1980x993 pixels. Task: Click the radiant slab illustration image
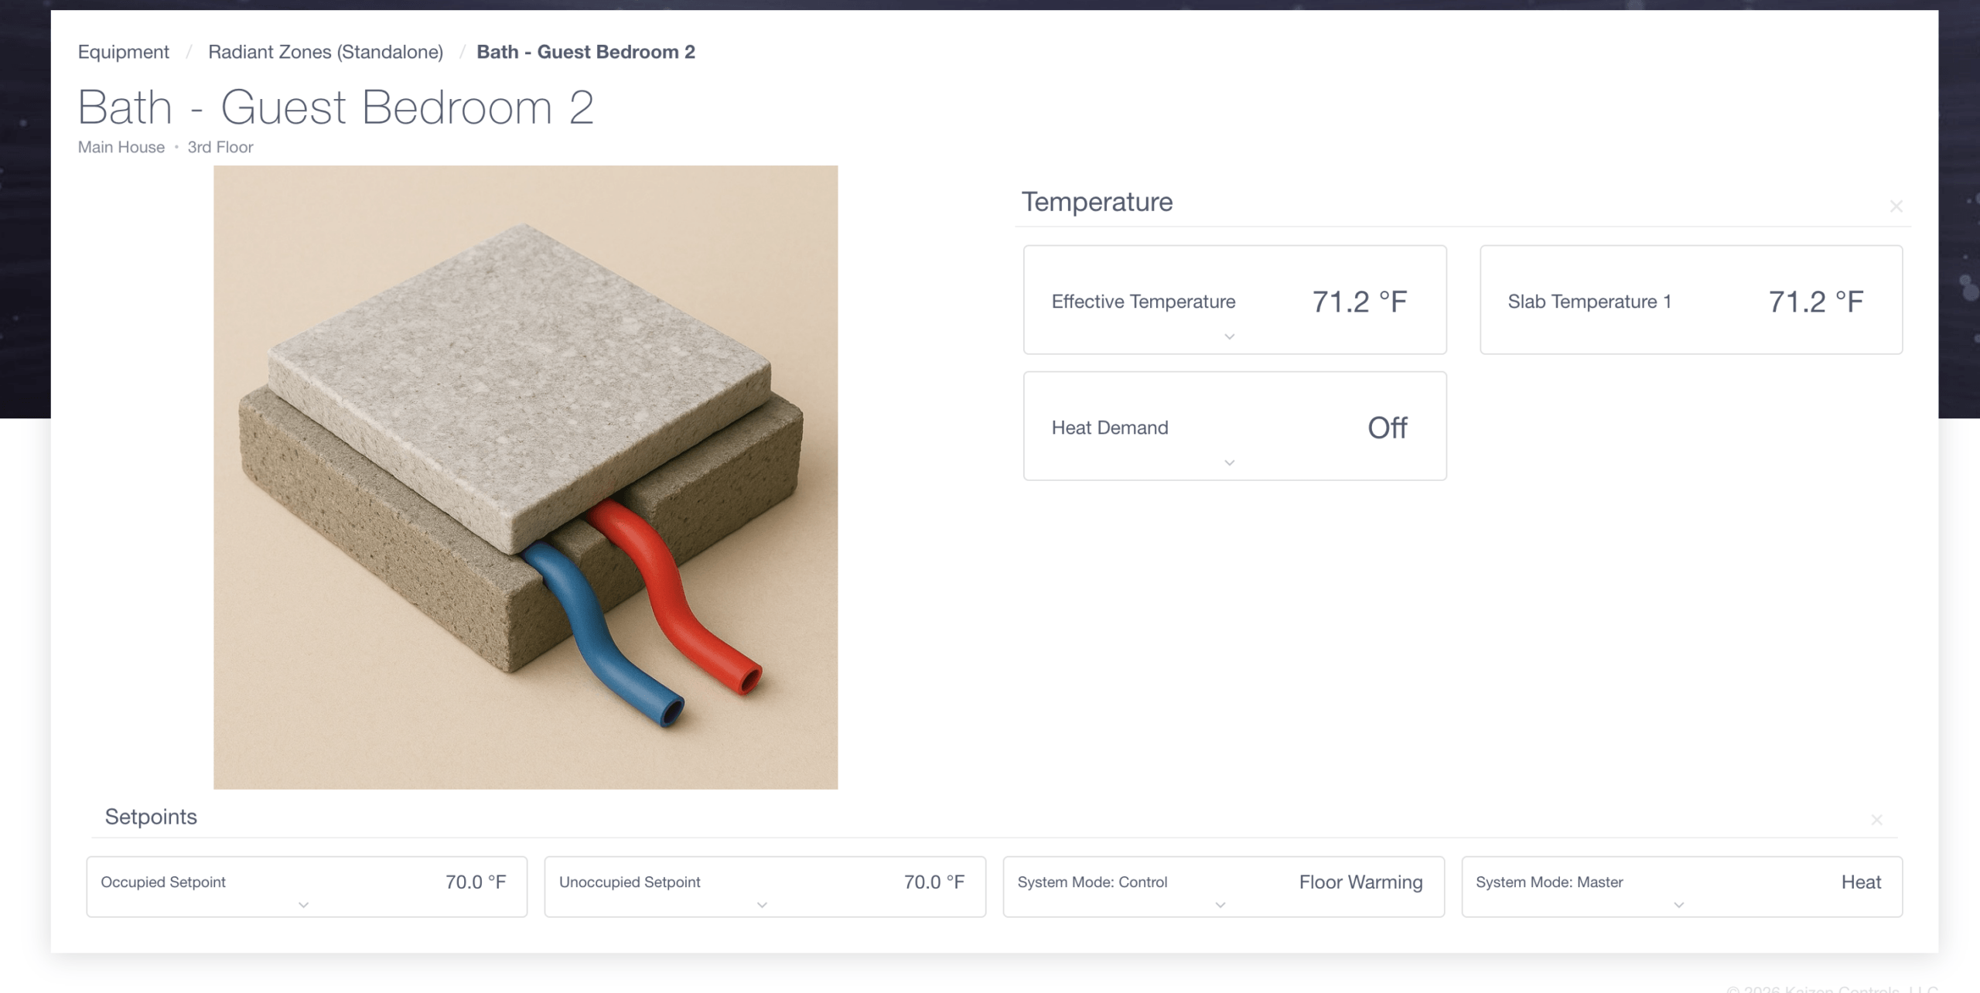(525, 477)
